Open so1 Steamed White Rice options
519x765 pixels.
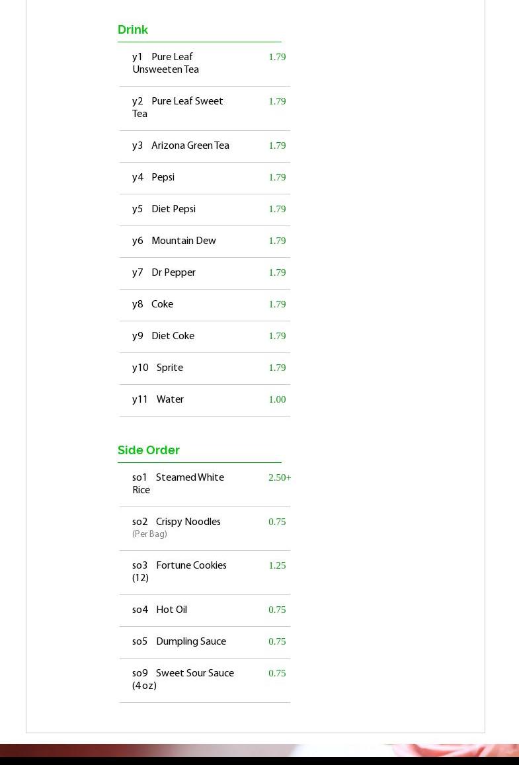tap(178, 484)
